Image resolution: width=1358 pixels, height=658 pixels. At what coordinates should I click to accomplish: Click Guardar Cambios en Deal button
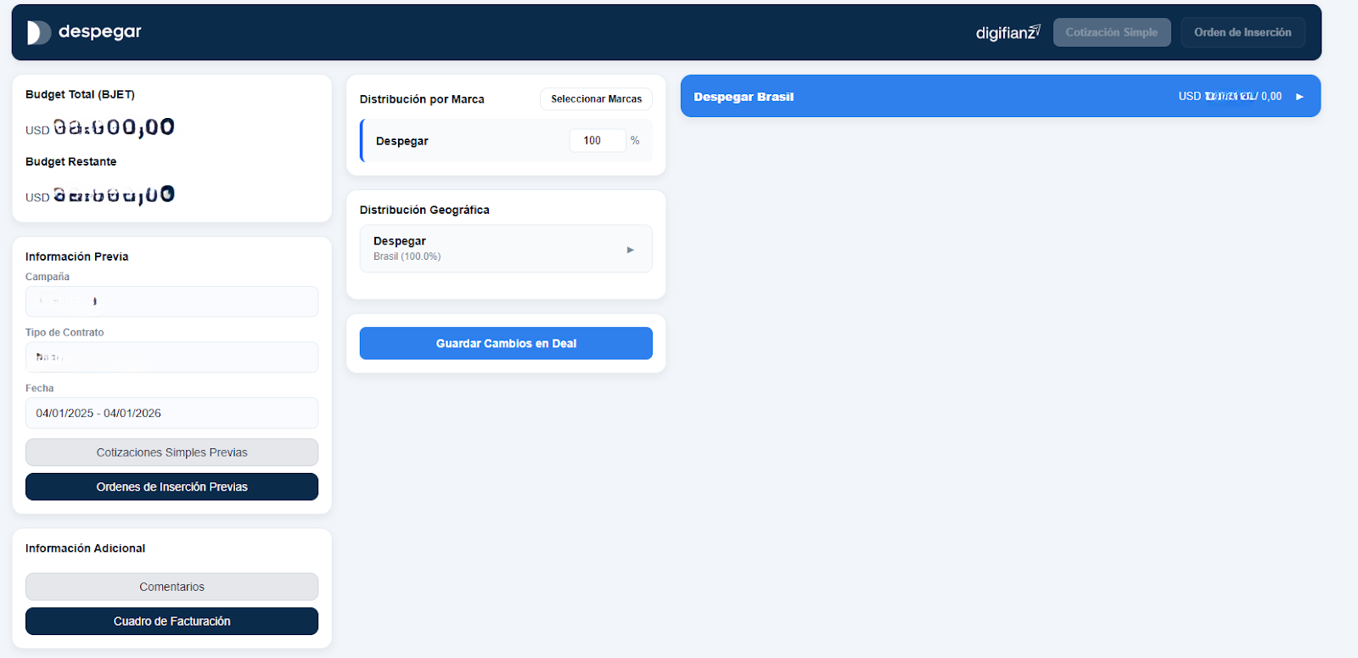coord(506,343)
